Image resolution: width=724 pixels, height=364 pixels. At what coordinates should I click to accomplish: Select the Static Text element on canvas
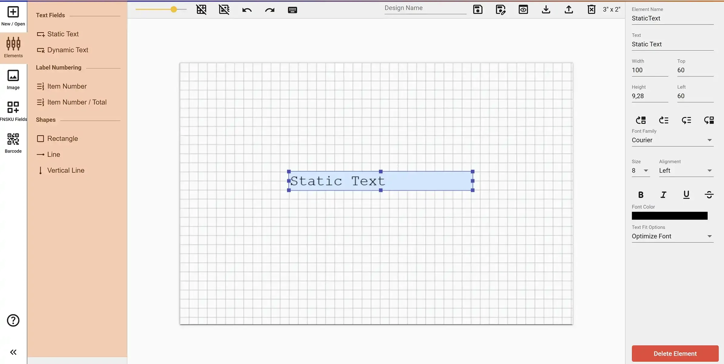click(x=380, y=181)
